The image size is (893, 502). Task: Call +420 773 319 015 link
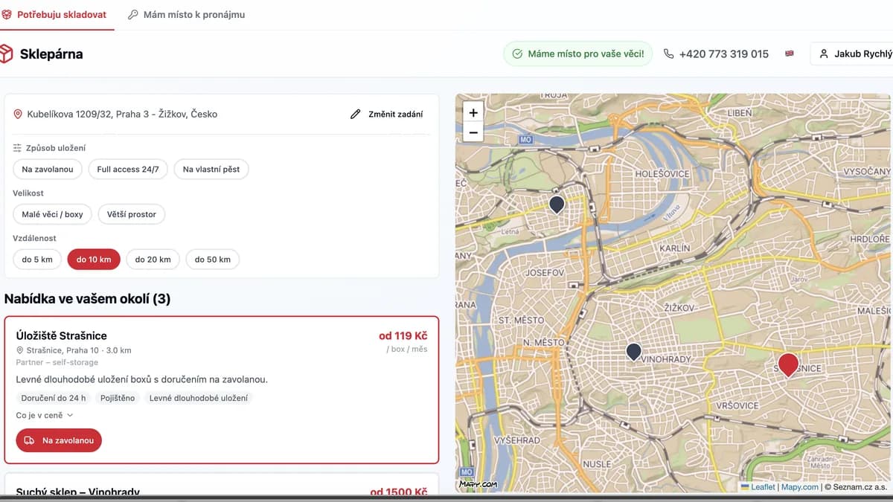coord(723,54)
